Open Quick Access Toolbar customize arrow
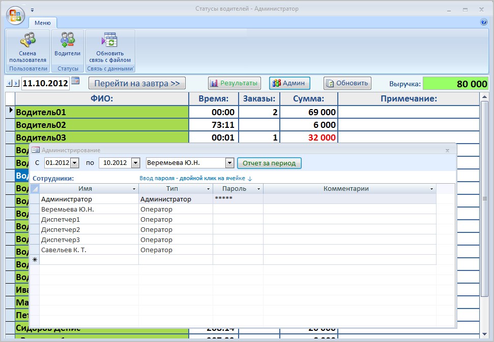 point(33,10)
